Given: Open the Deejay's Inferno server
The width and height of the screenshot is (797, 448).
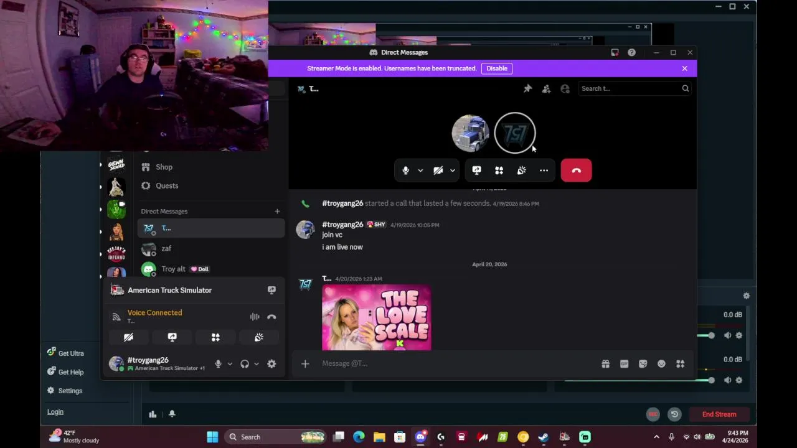Looking at the screenshot, I should [x=116, y=253].
